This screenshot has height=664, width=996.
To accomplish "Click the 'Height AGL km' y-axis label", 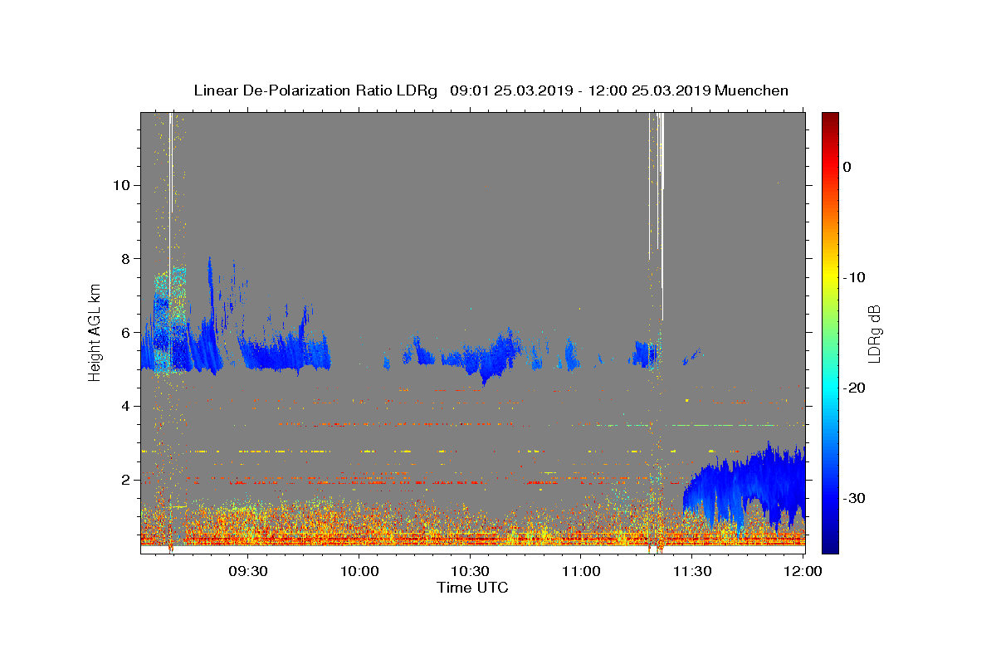I will (x=95, y=333).
